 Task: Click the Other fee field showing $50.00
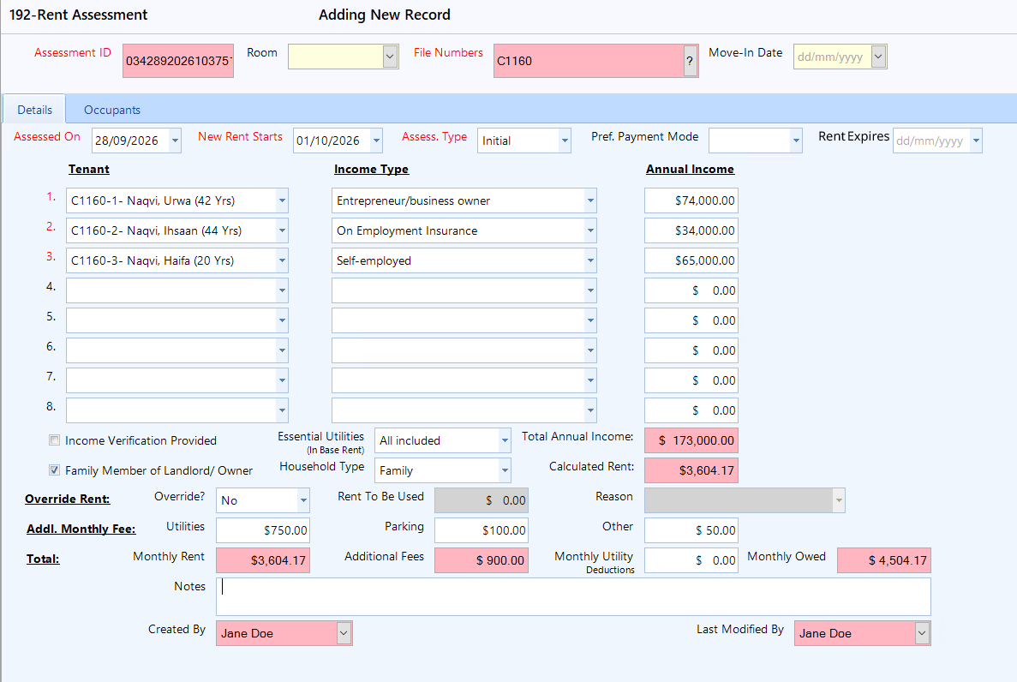pyautogui.click(x=691, y=530)
